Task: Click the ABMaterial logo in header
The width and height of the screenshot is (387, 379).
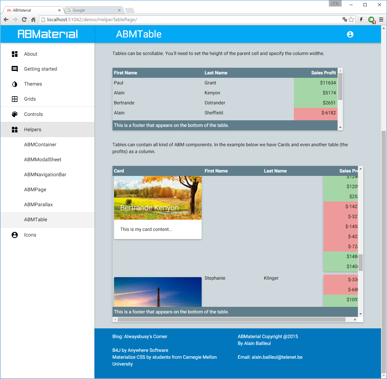Action: (x=48, y=34)
